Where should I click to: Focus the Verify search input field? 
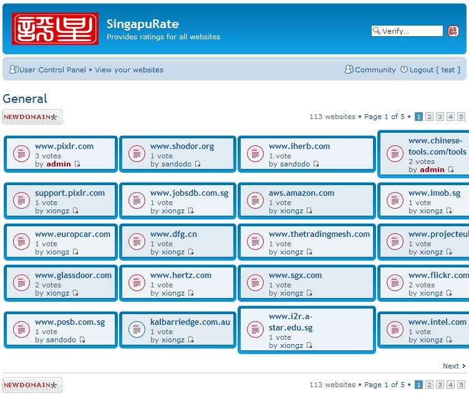407,31
